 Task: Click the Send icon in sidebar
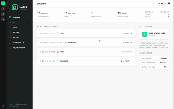tap(10, 27)
